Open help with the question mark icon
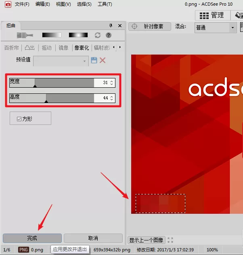 [109, 35]
